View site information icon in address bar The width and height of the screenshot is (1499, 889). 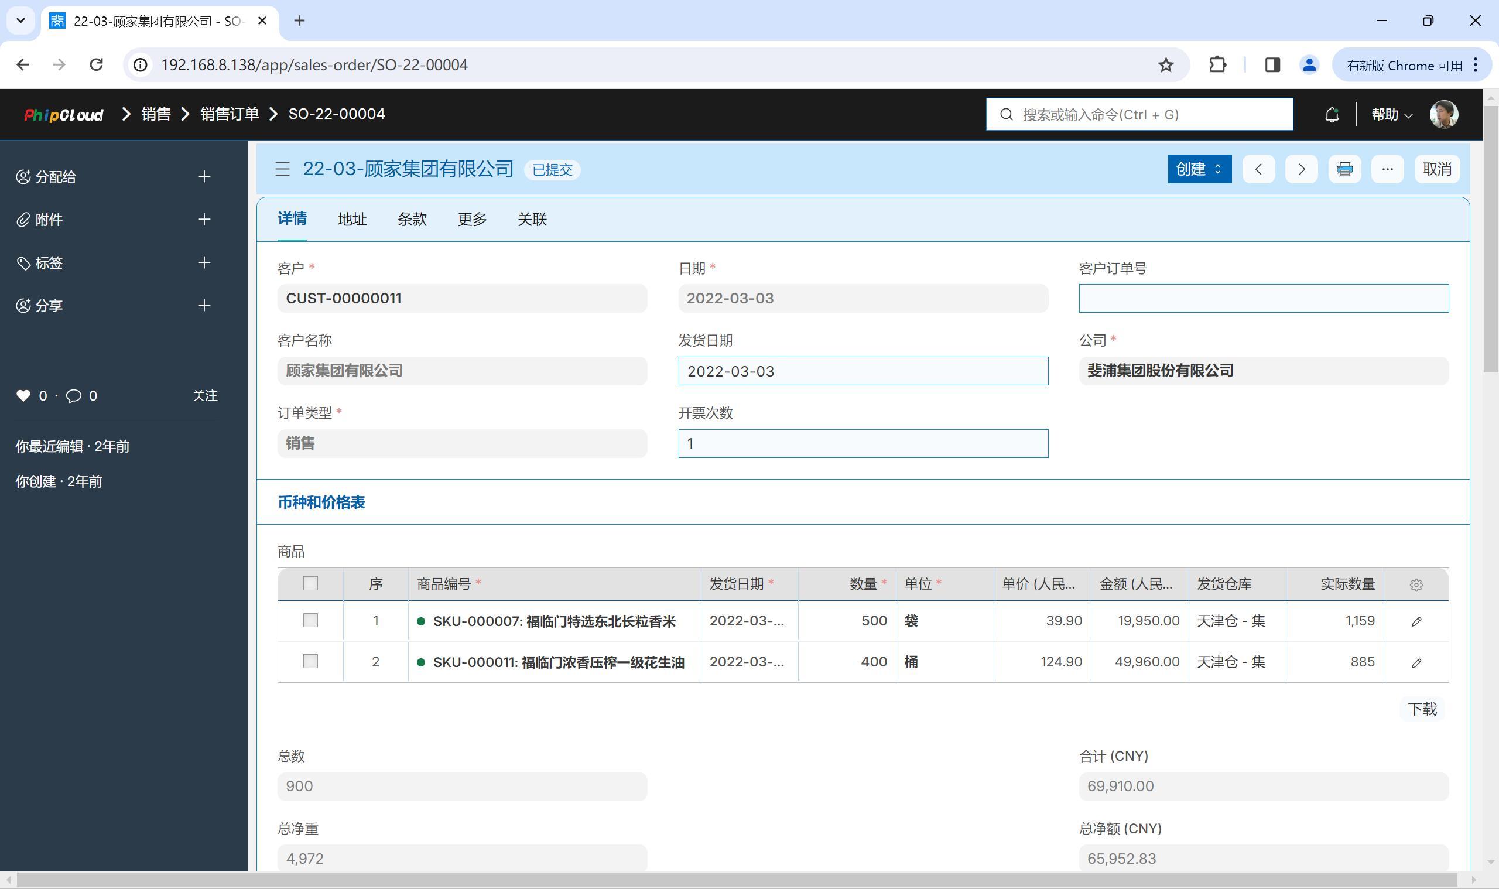point(140,64)
